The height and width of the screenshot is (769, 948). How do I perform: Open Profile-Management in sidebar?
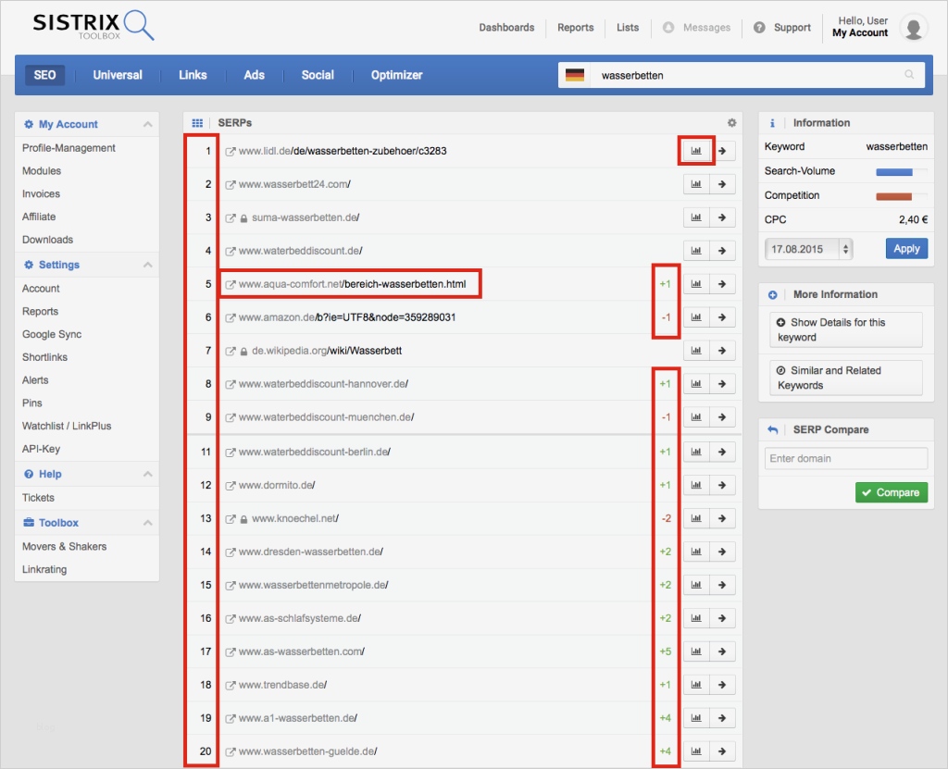(69, 148)
